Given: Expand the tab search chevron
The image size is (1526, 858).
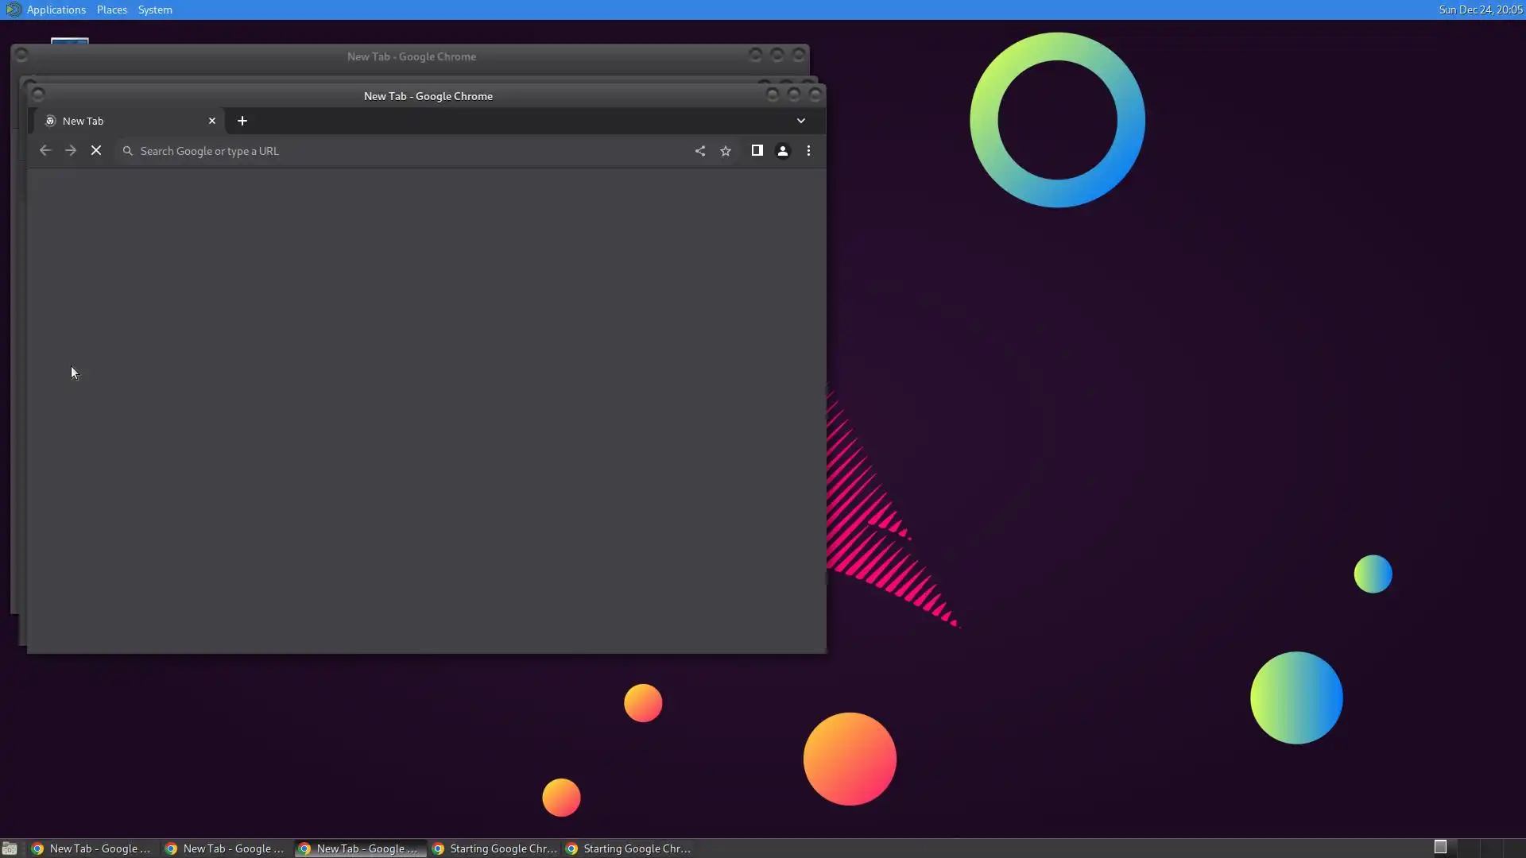Looking at the screenshot, I should click(x=801, y=121).
